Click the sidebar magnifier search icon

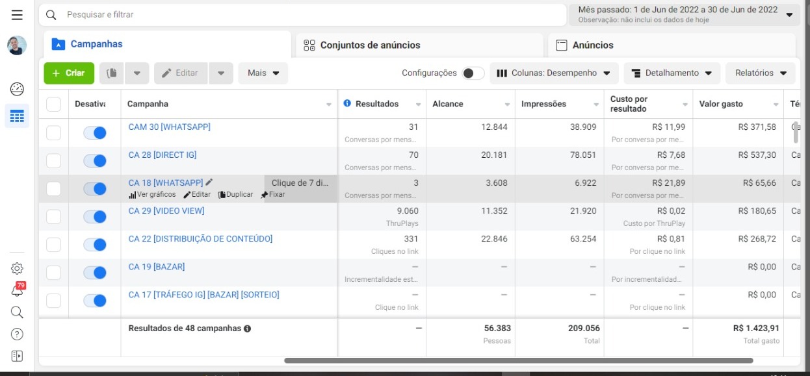pyautogui.click(x=17, y=312)
